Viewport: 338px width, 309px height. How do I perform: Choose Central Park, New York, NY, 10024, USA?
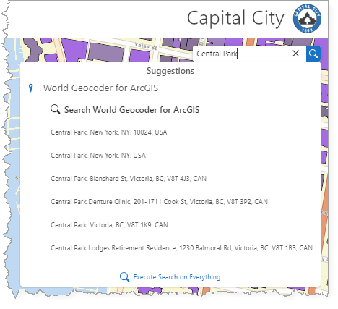point(109,132)
